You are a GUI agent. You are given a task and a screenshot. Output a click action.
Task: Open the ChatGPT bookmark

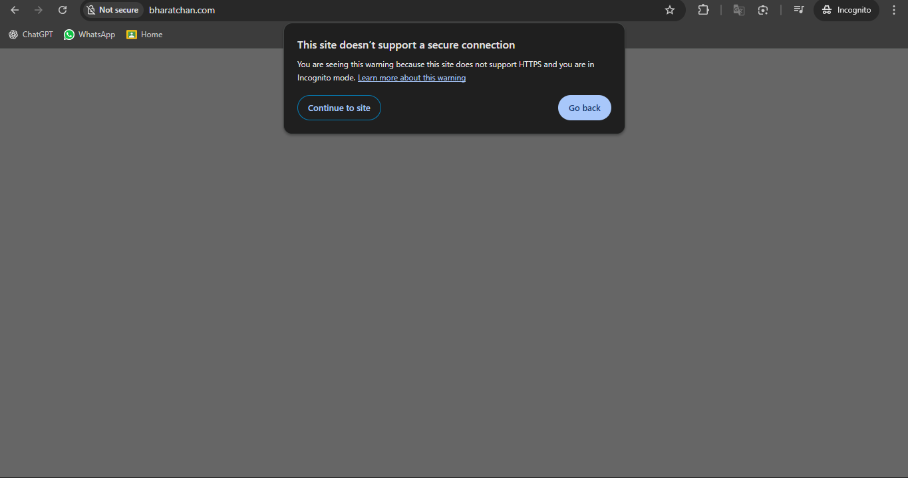click(31, 35)
